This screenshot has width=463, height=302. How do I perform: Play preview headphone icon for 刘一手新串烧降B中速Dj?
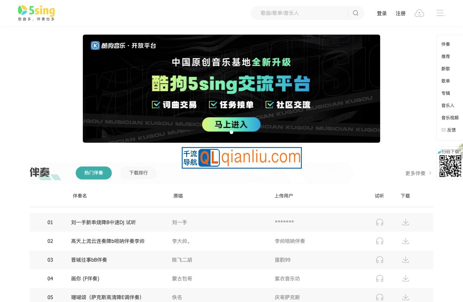380,222
